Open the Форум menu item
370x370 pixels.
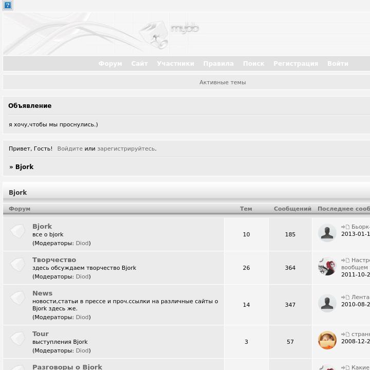pyautogui.click(x=110, y=64)
